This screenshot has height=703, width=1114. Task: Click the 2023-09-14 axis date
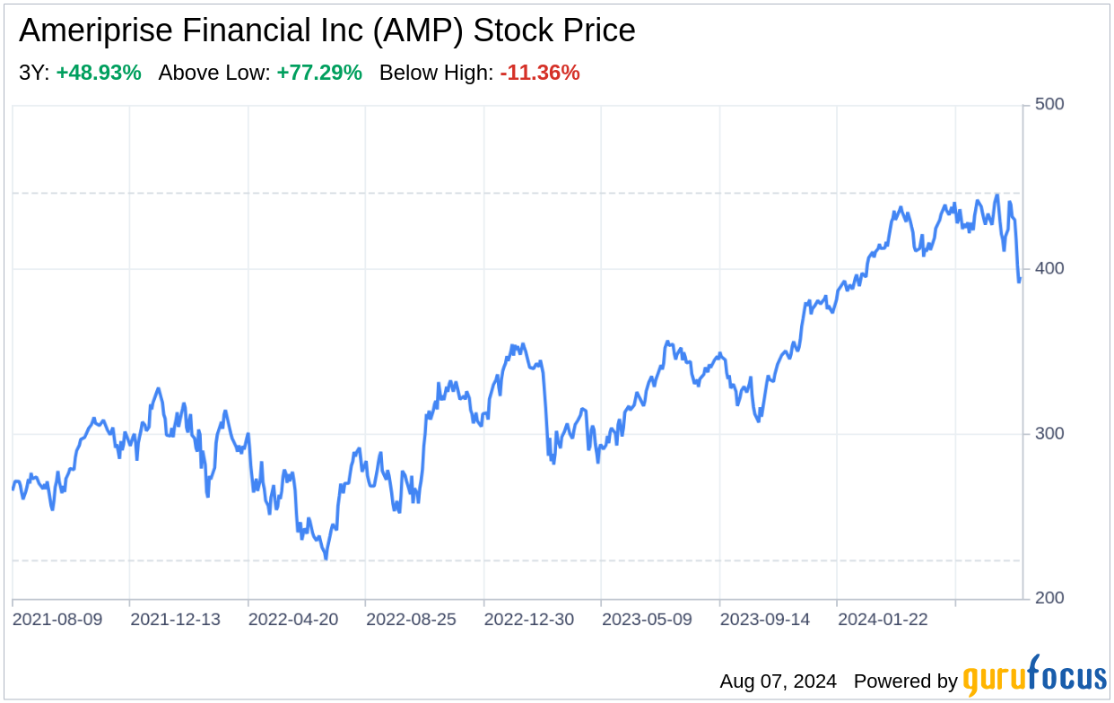pos(765,620)
